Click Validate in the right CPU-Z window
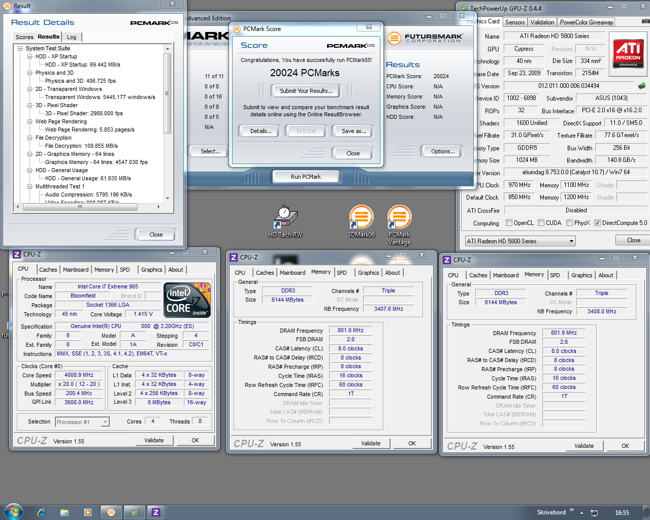Image resolution: width=650 pixels, height=520 pixels. tap(584, 446)
